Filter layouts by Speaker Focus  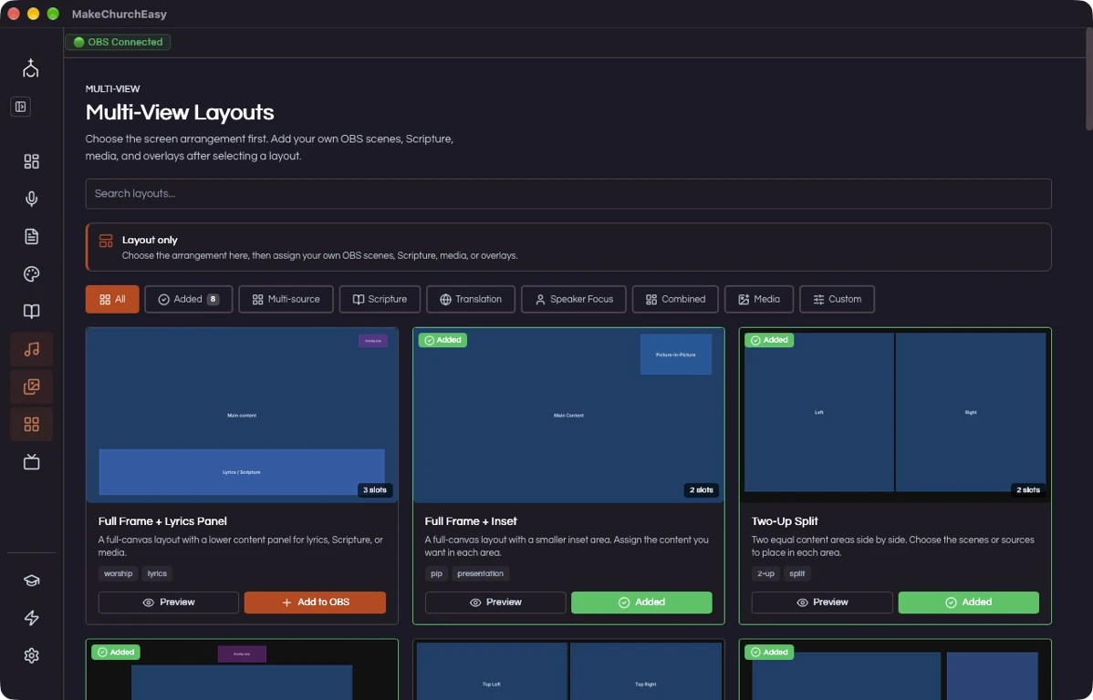tap(574, 300)
